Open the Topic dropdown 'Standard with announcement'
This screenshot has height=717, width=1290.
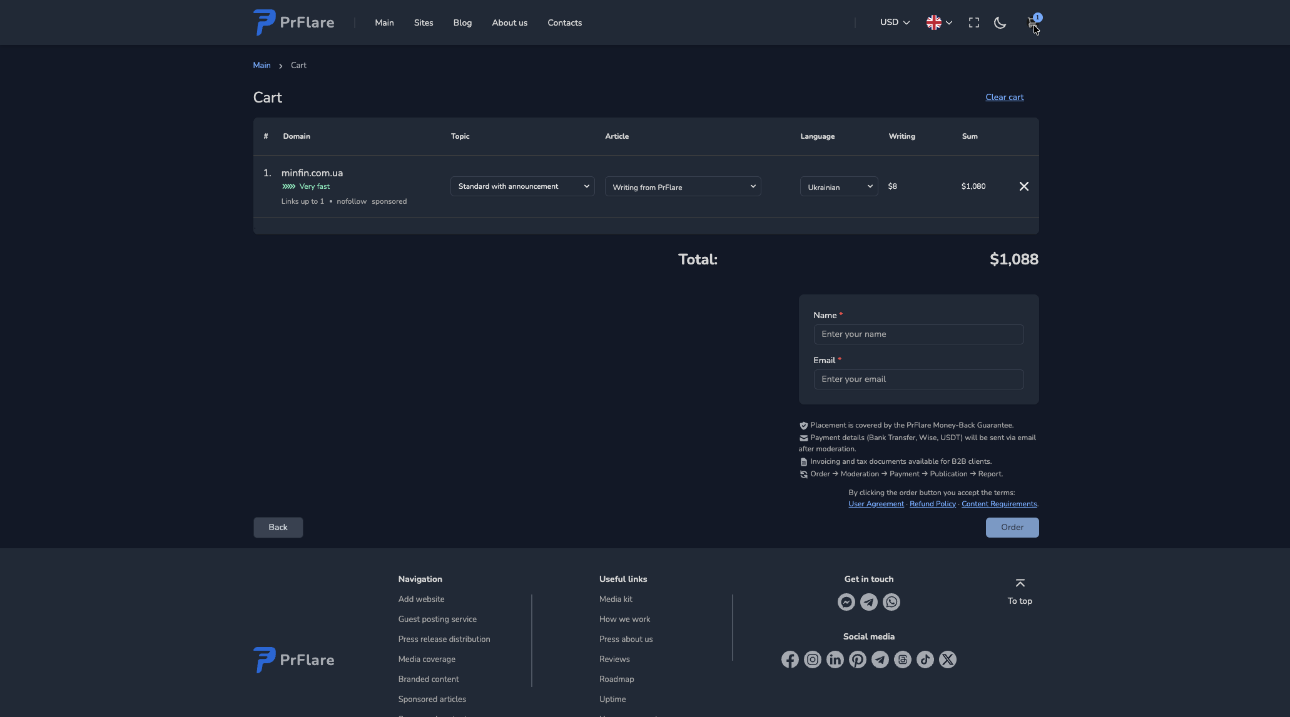[522, 186]
